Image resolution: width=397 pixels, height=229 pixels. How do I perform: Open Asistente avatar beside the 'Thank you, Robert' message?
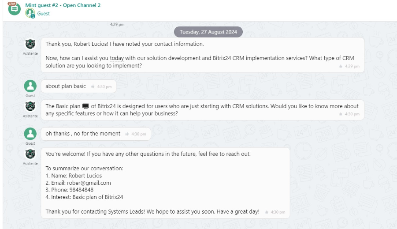(x=30, y=44)
